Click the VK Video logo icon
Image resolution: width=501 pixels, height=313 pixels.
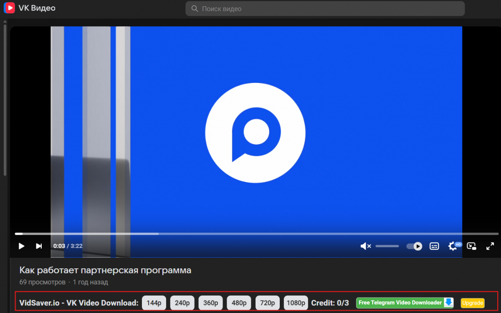click(x=9, y=8)
